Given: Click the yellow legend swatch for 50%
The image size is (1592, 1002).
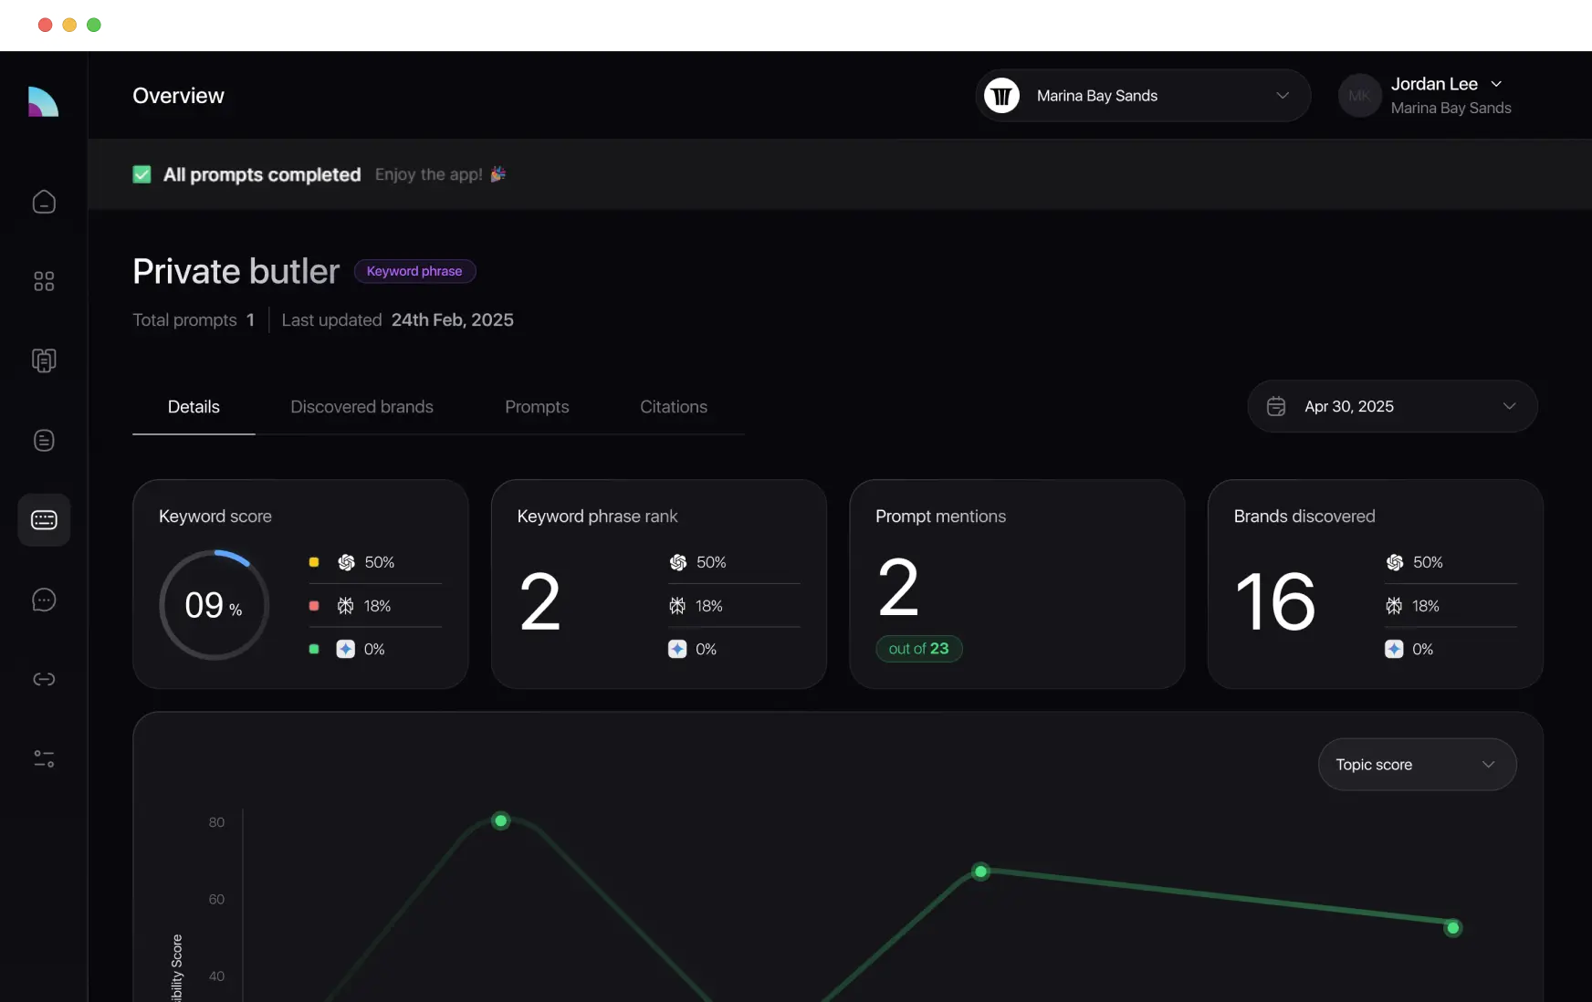Looking at the screenshot, I should [314, 562].
